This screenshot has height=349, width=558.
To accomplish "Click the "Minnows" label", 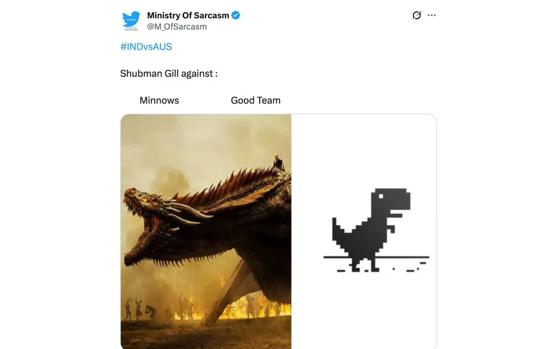I will pyautogui.click(x=159, y=100).
